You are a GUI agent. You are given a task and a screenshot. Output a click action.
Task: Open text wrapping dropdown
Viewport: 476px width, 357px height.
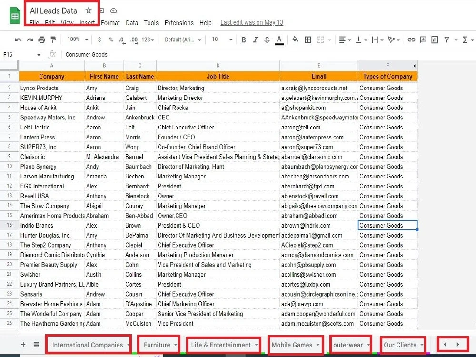tap(377, 40)
